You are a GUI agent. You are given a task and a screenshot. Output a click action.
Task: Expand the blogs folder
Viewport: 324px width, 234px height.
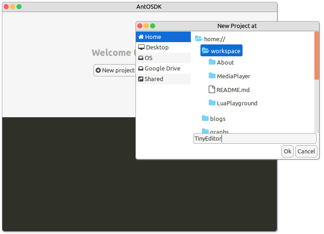pyautogui.click(x=205, y=119)
